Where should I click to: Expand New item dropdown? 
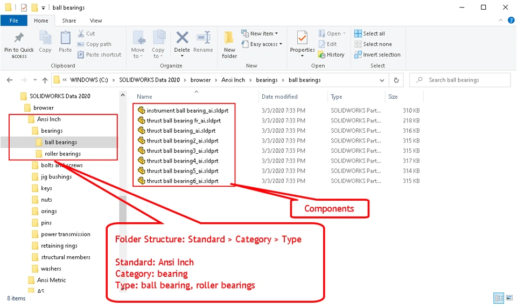tap(276, 33)
